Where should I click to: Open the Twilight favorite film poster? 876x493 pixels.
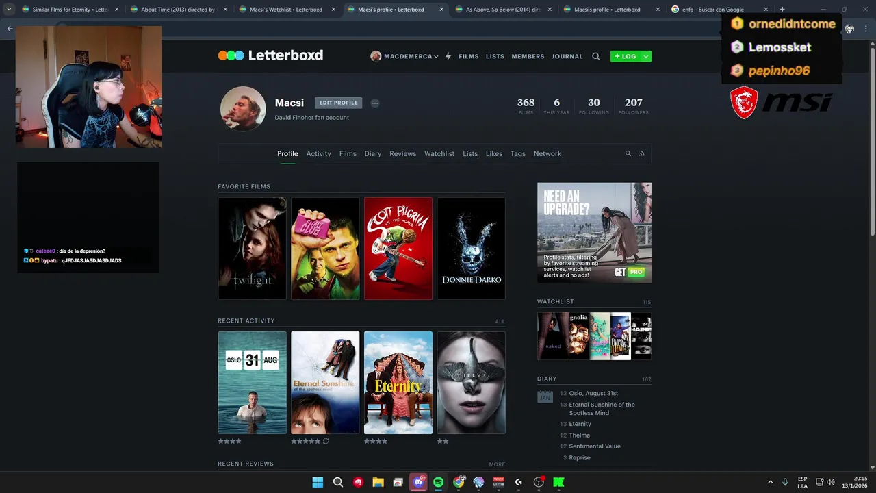pyautogui.click(x=253, y=249)
